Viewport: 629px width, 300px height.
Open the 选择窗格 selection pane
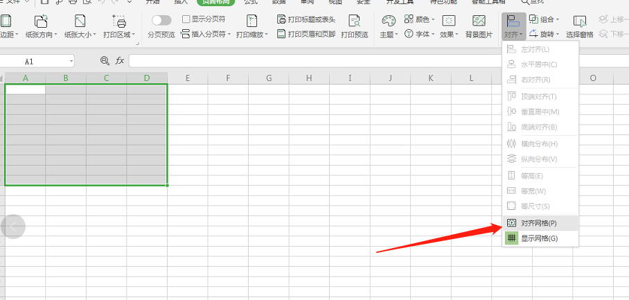point(579,27)
